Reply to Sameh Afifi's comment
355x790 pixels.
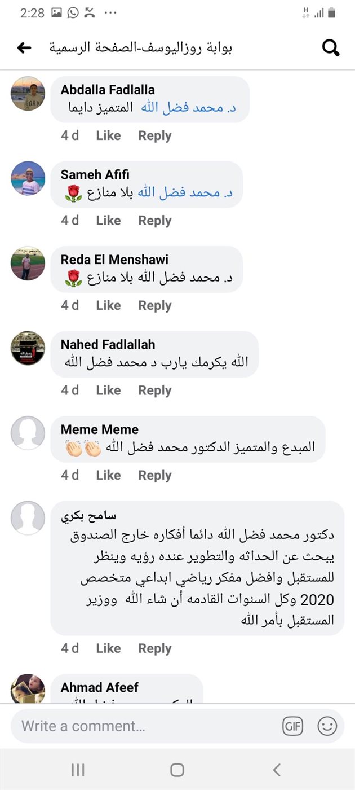point(154,221)
